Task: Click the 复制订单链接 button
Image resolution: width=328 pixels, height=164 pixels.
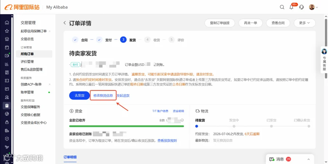Action: click(x=220, y=23)
